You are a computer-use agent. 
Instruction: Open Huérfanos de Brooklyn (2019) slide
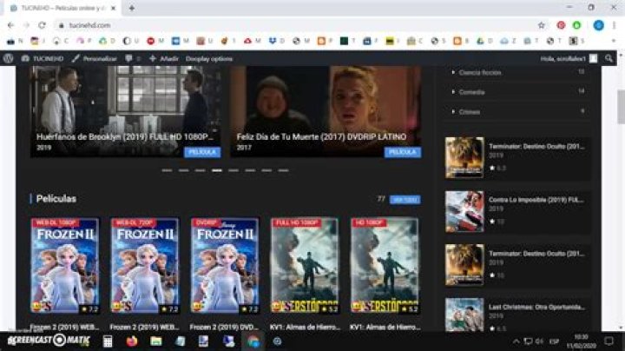(126, 112)
